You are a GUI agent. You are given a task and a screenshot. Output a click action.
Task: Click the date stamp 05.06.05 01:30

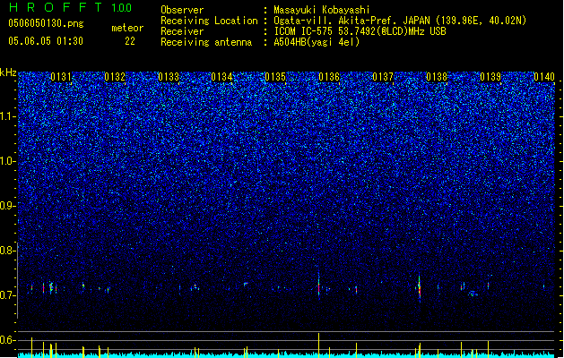click(46, 41)
